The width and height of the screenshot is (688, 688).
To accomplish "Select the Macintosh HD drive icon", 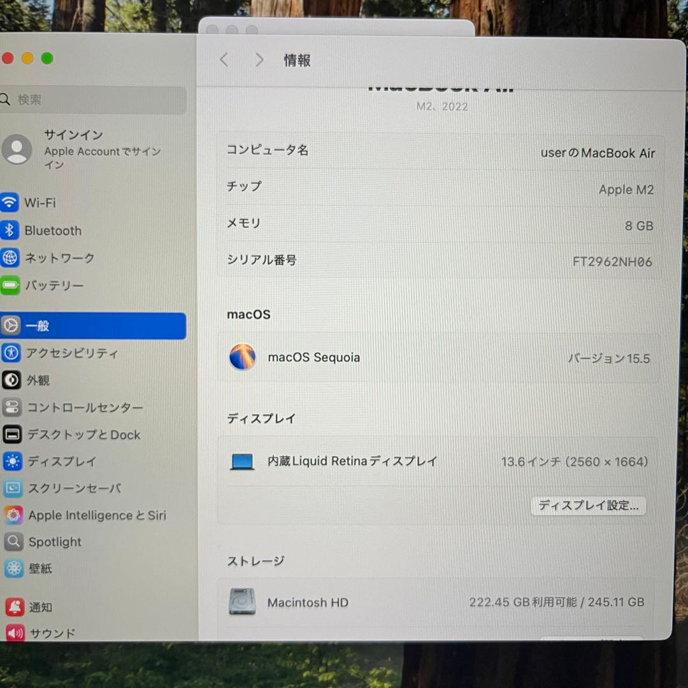I will [x=242, y=602].
